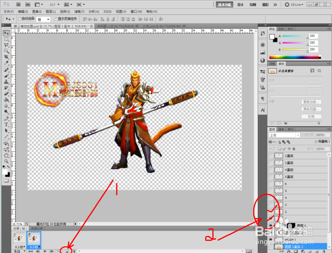Open the Character panel icon
This screenshot has height=253, width=332.
263,110
